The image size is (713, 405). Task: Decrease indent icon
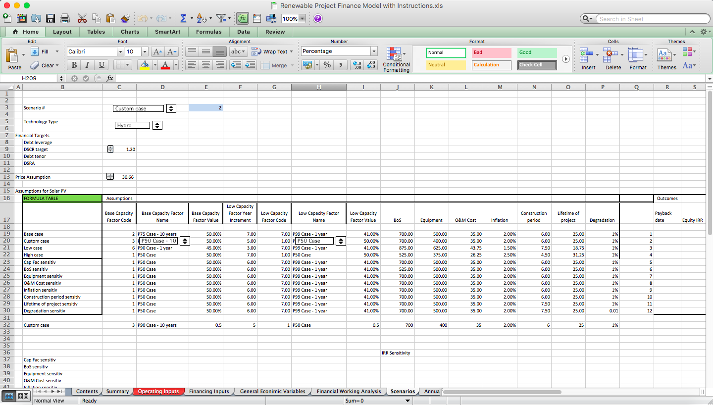[x=237, y=65]
